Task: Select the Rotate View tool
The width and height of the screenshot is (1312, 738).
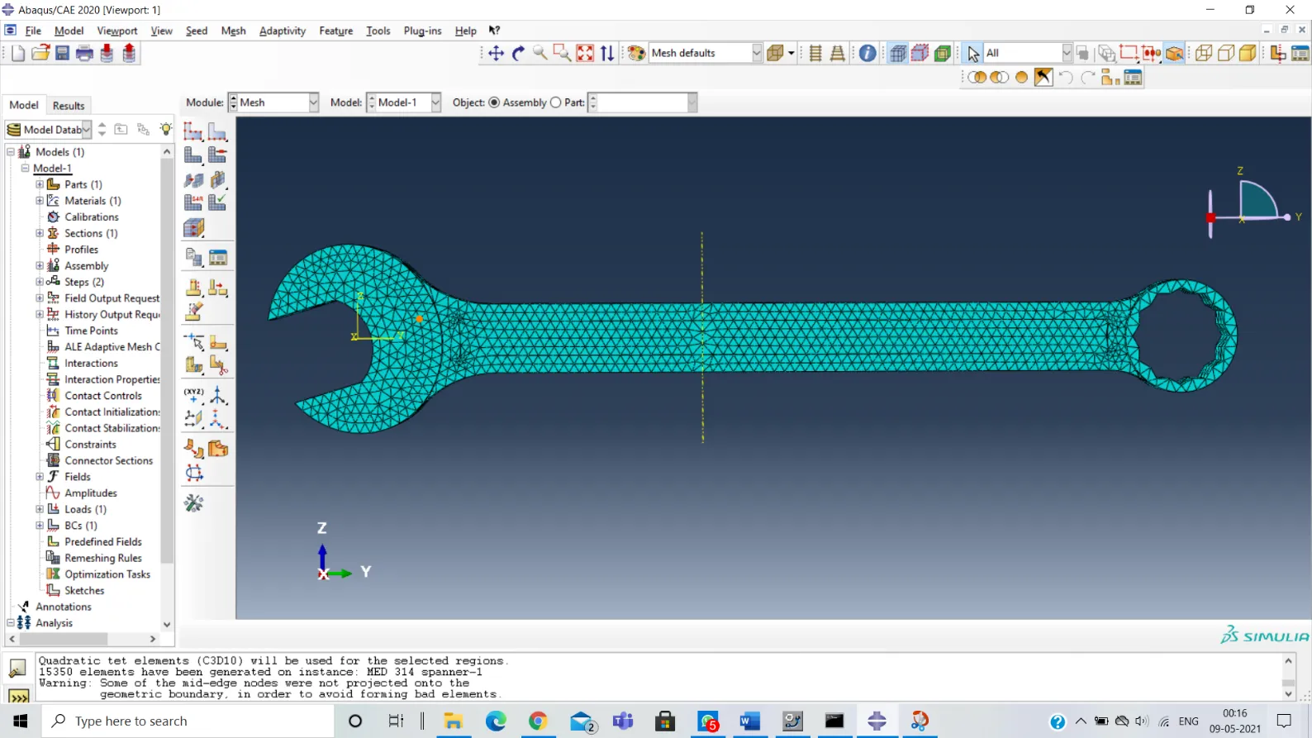Action: coord(518,54)
